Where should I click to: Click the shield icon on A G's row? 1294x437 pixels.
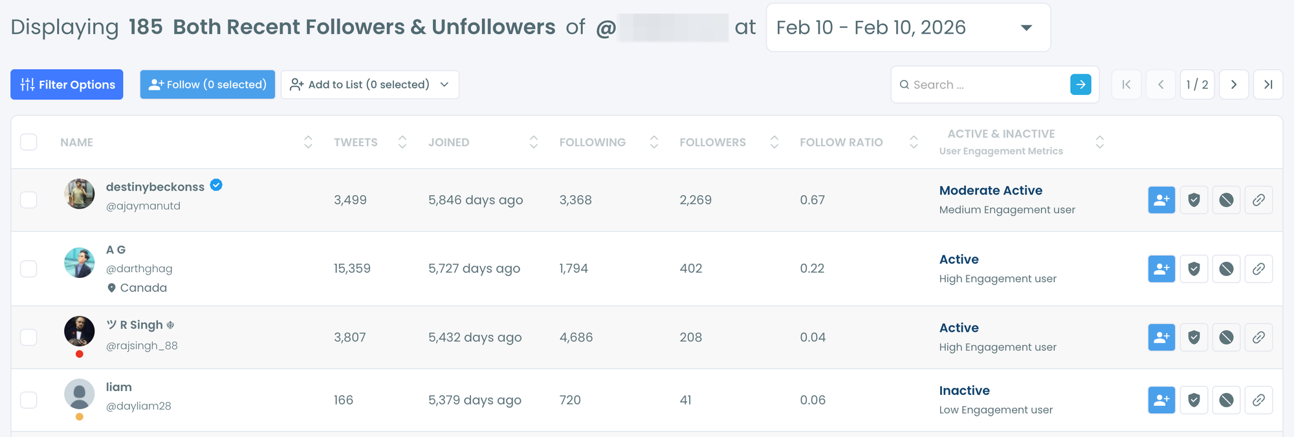coord(1194,268)
